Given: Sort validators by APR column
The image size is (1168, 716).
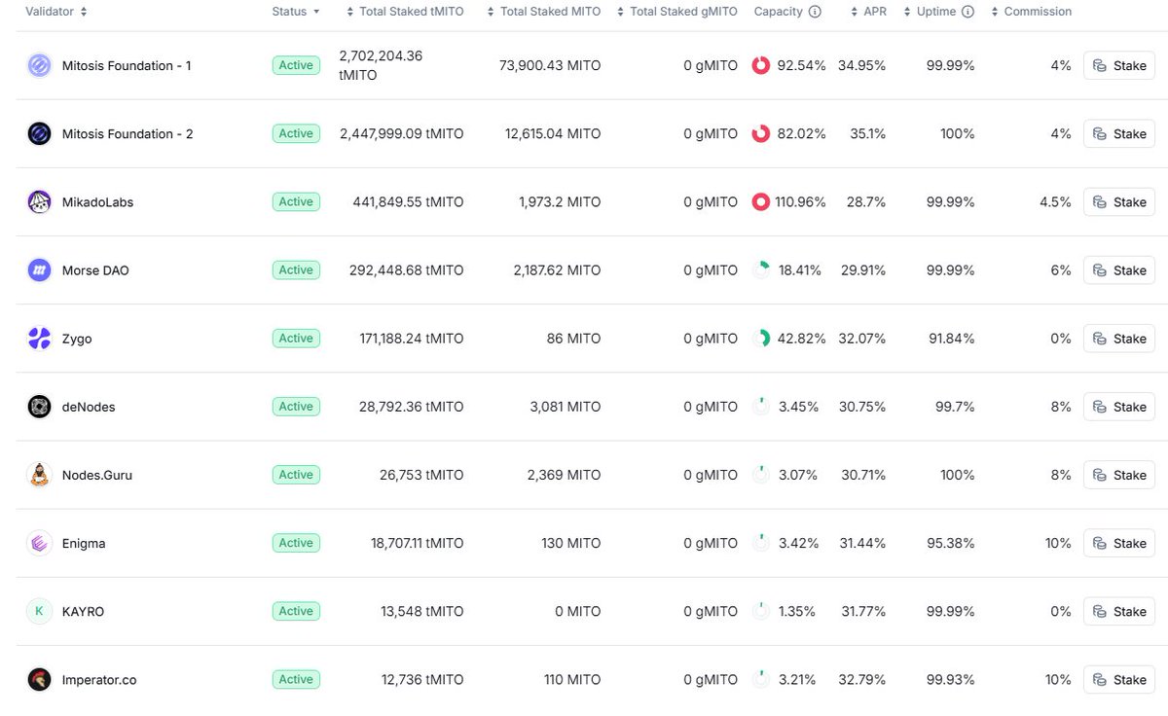Looking at the screenshot, I should [x=868, y=12].
